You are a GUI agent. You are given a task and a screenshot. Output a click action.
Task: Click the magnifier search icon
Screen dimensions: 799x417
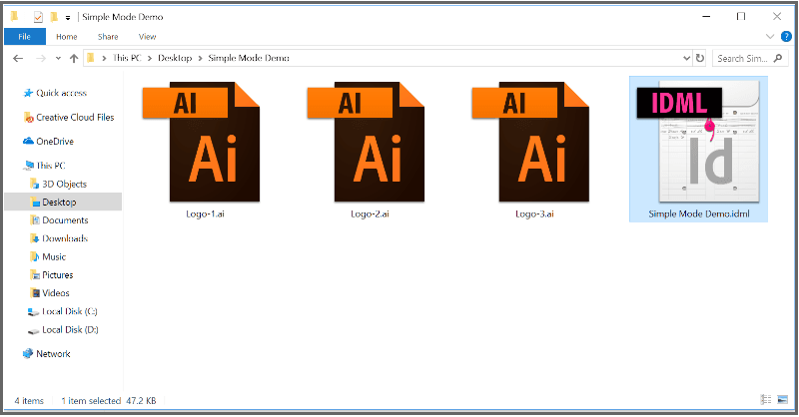[x=778, y=58]
